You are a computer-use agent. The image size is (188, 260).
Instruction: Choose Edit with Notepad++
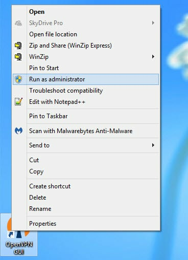[86, 102]
